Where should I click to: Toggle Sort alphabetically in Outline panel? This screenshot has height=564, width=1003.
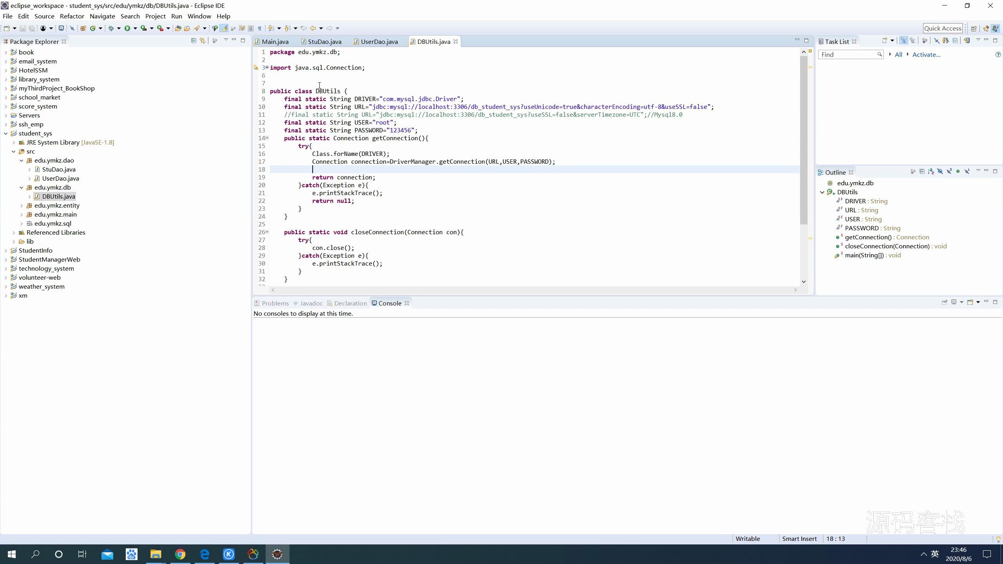coord(931,172)
